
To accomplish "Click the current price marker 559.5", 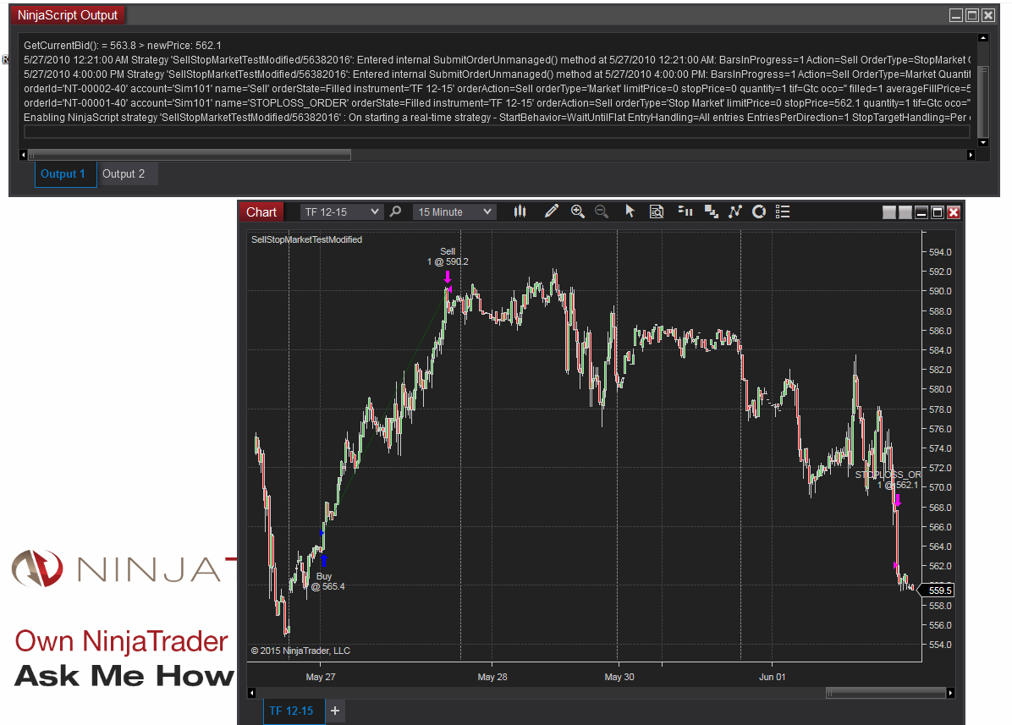I will [x=936, y=590].
